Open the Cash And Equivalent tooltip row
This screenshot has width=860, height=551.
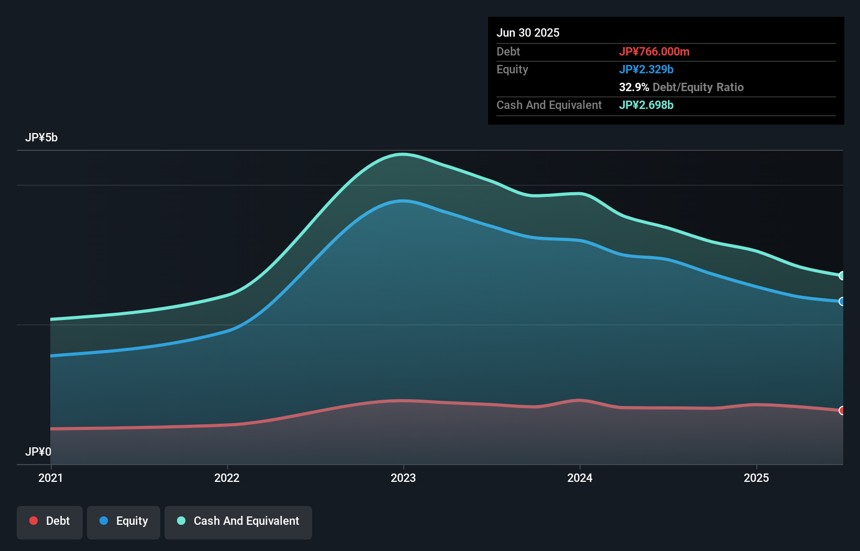click(x=549, y=105)
